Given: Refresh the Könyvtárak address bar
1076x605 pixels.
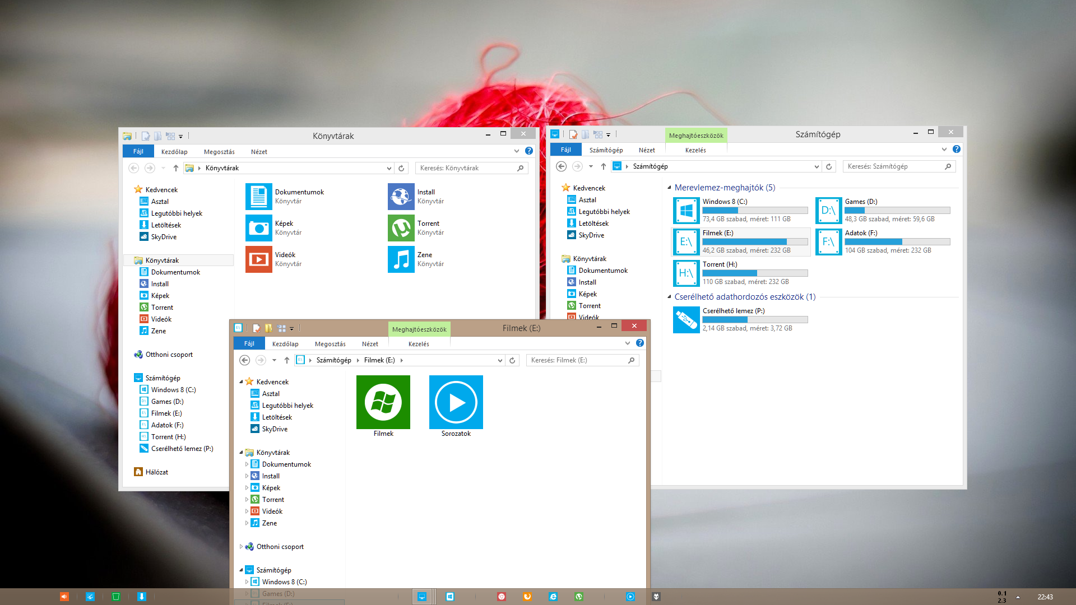Looking at the screenshot, I should (x=401, y=168).
